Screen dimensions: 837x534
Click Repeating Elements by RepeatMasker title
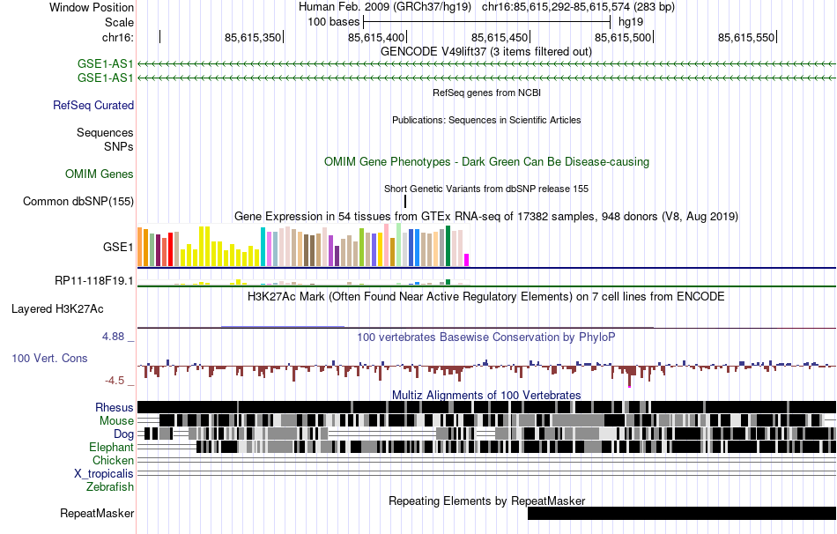(x=487, y=501)
